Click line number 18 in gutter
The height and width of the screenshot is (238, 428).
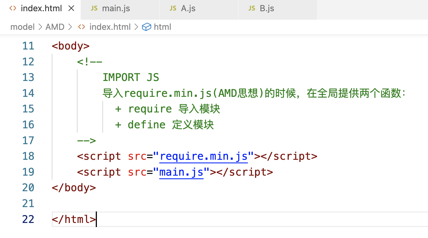(28, 156)
